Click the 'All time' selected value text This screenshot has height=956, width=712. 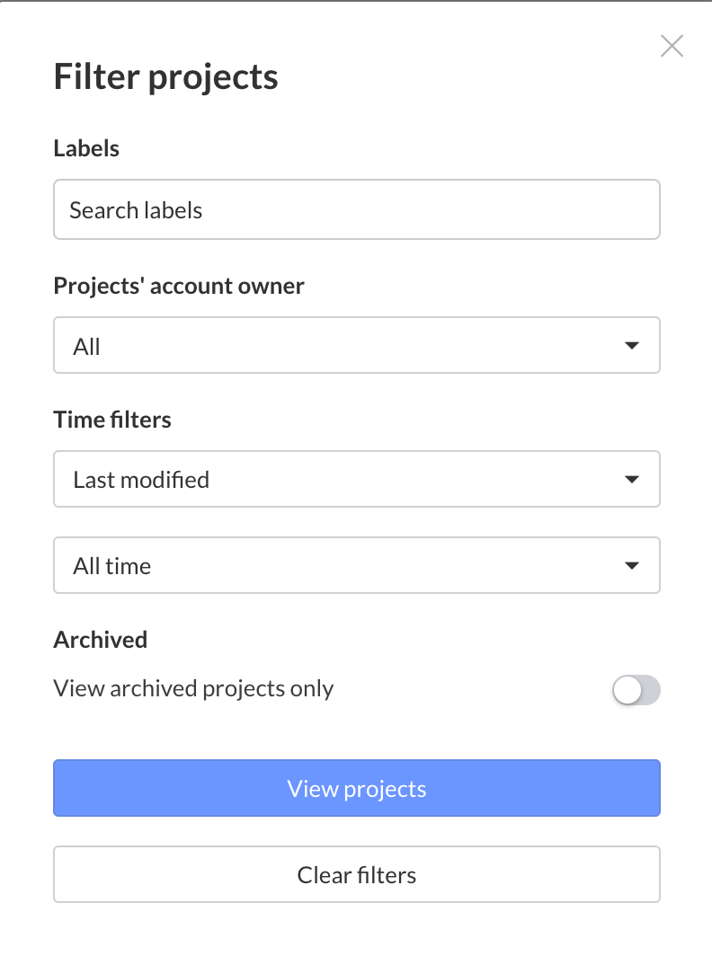(111, 565)
